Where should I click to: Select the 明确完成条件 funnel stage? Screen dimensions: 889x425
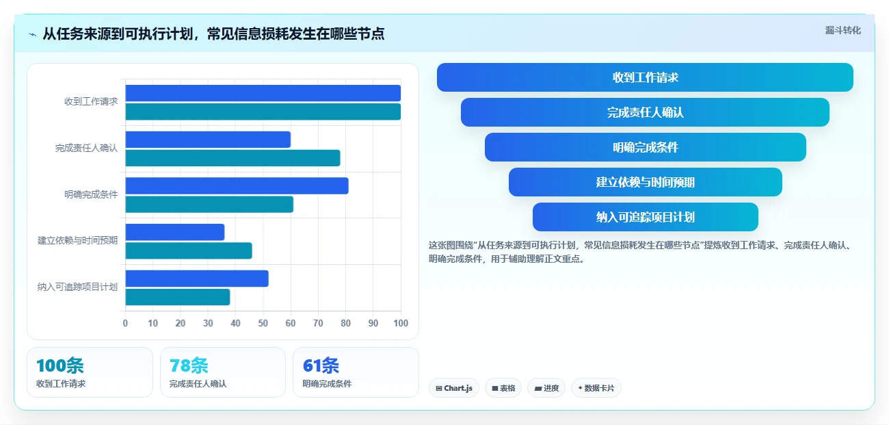(x=645, y=147)
